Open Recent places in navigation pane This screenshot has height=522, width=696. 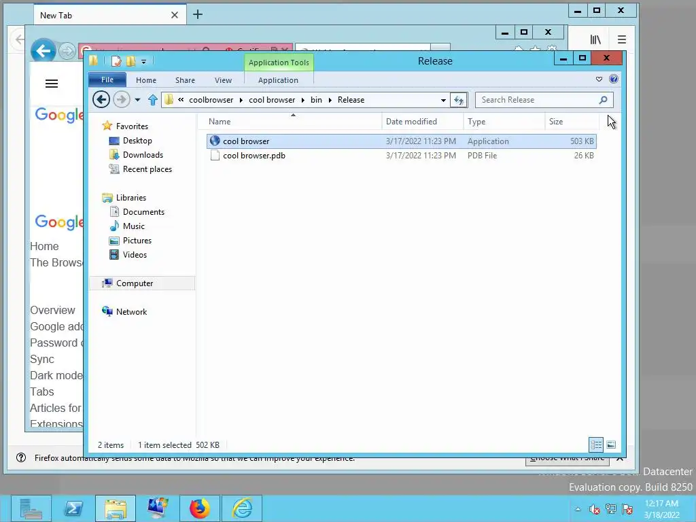click(x=147, y=169)
